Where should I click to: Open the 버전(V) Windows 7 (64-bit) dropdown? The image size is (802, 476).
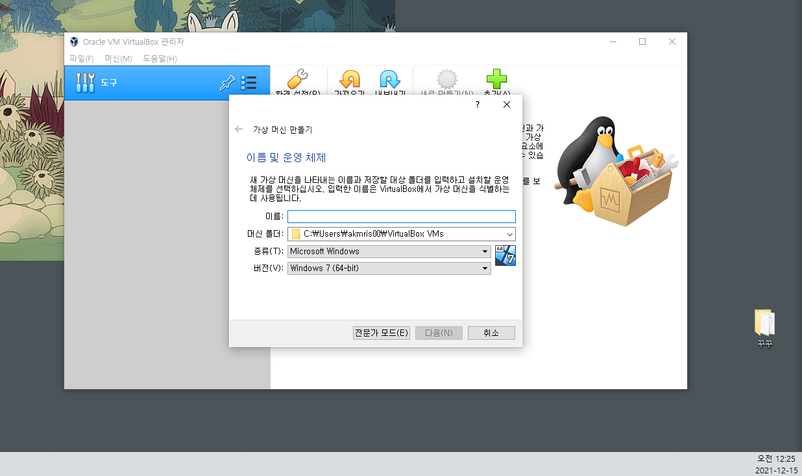(389, 268)
